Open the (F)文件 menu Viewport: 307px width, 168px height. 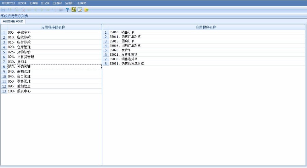click(22, 3)
